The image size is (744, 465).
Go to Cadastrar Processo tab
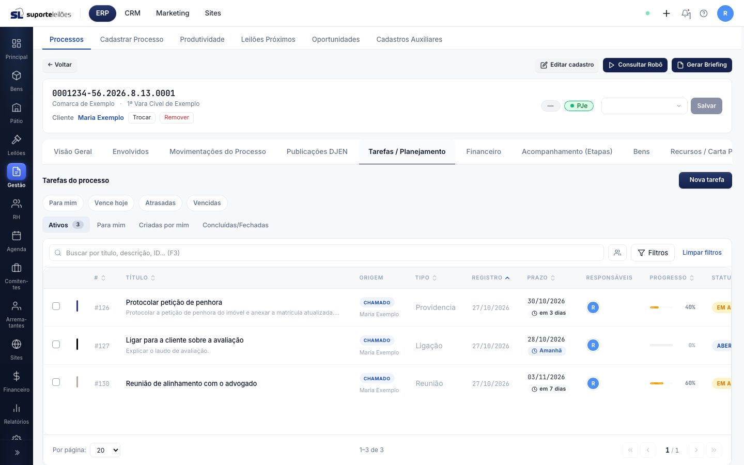[132, 39]
